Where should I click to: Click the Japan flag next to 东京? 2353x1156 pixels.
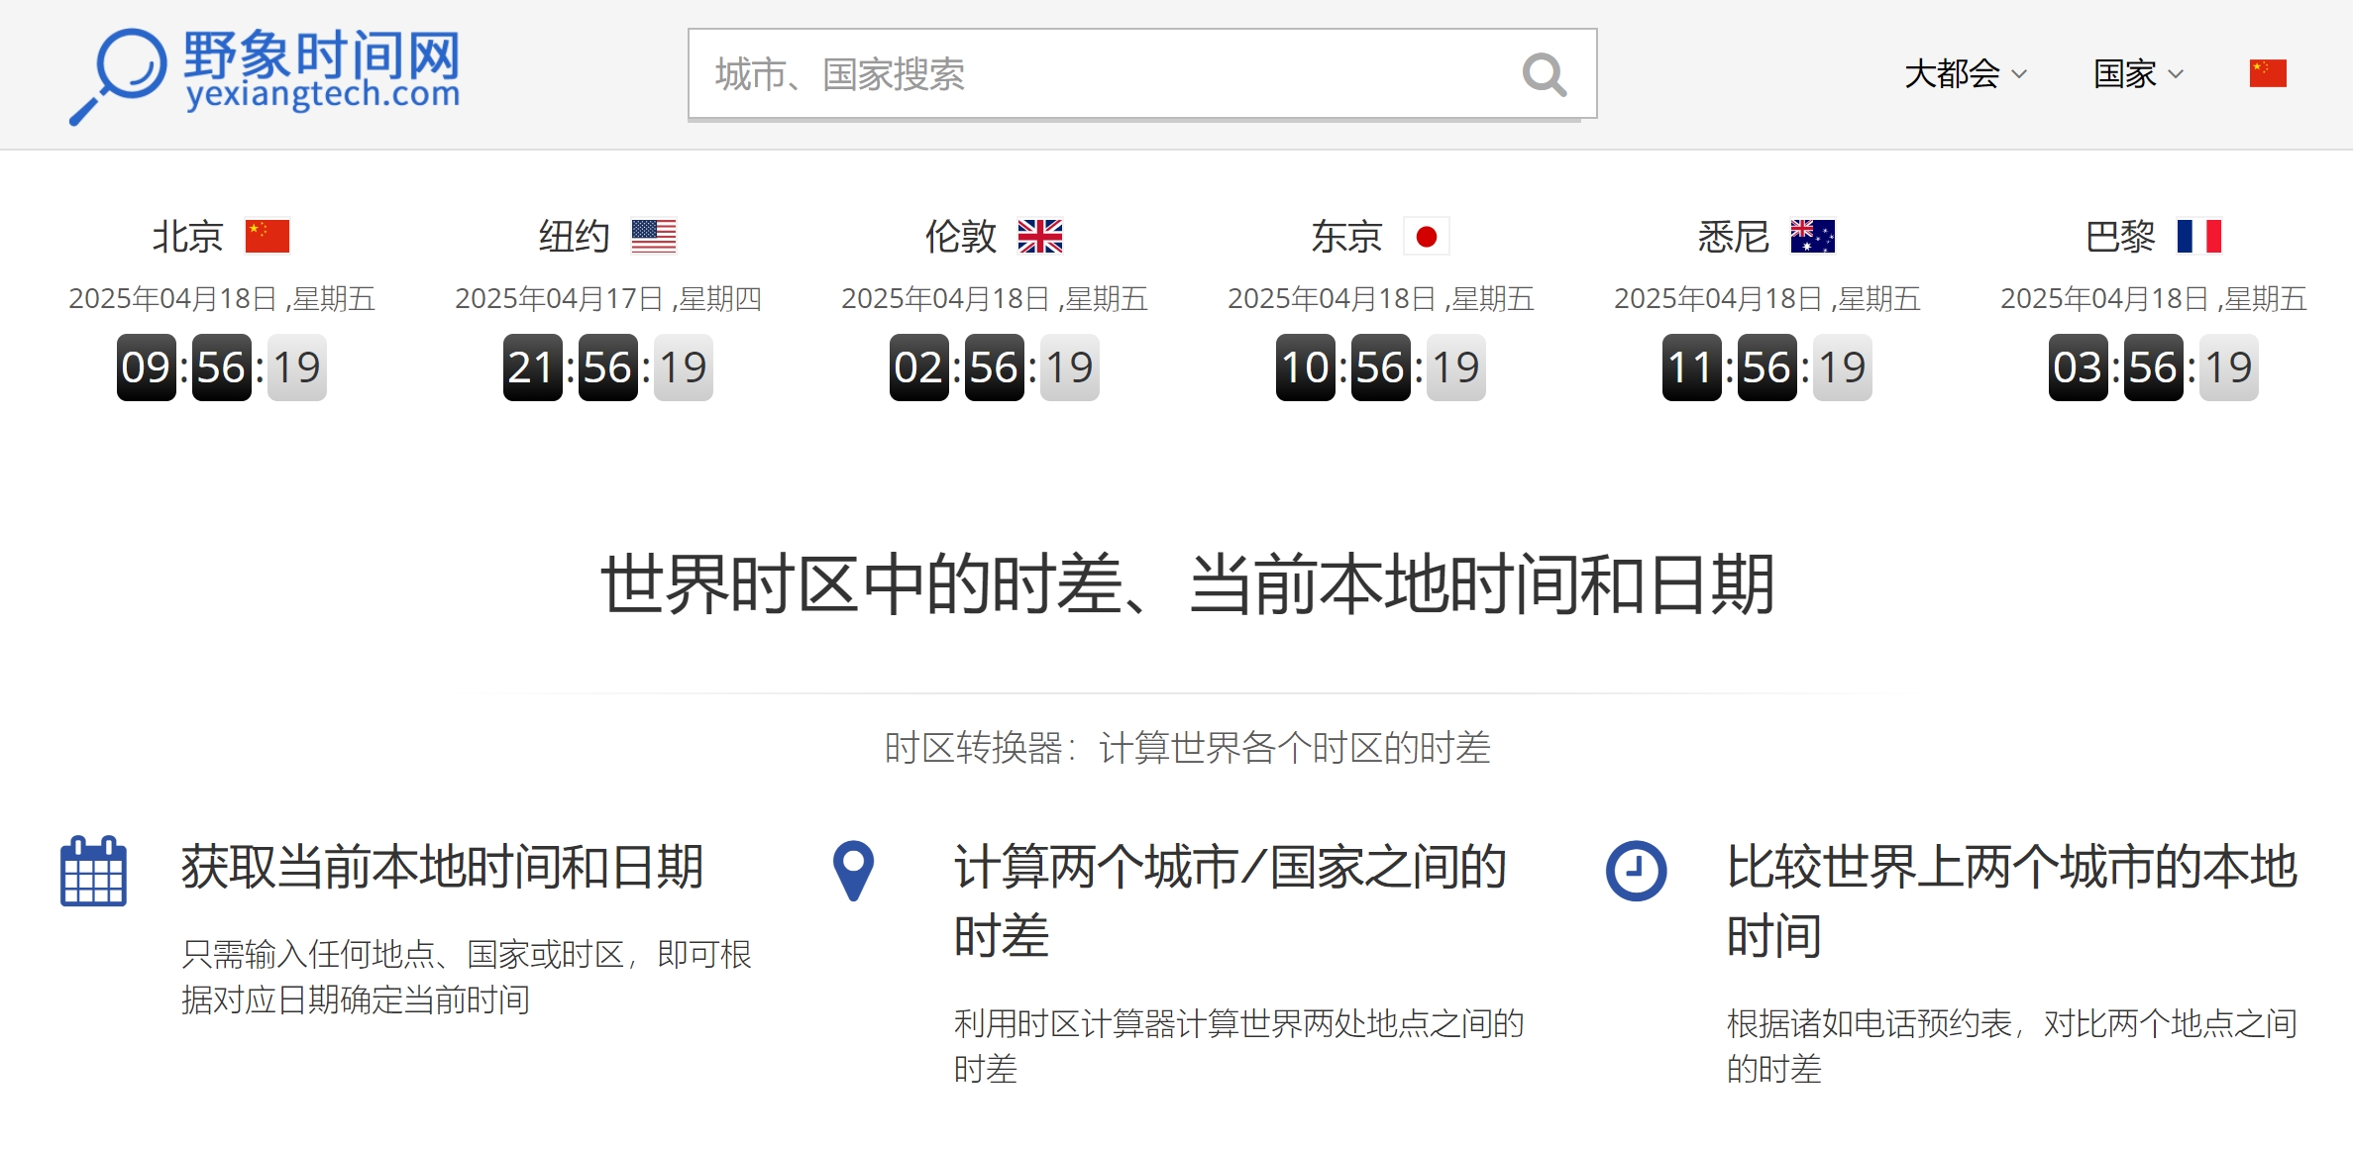[x=1427, y=237]
